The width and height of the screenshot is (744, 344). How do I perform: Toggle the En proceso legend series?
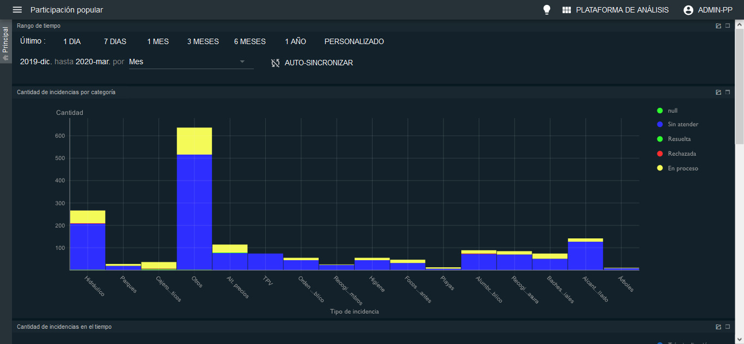[678, 168]
